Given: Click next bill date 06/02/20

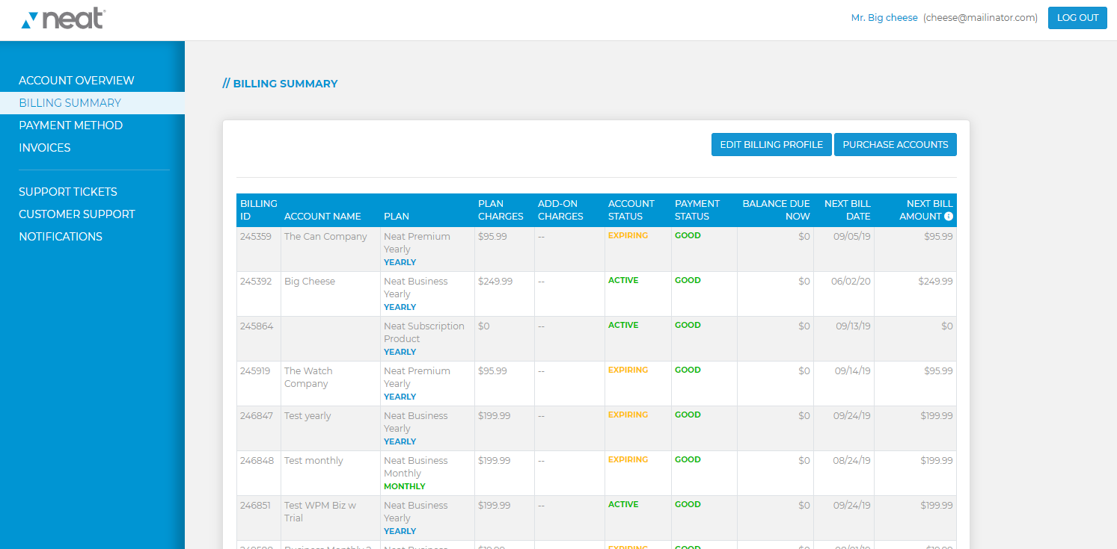Looking at the screenshot, I should pyautogui.click(x=851, y=282).
